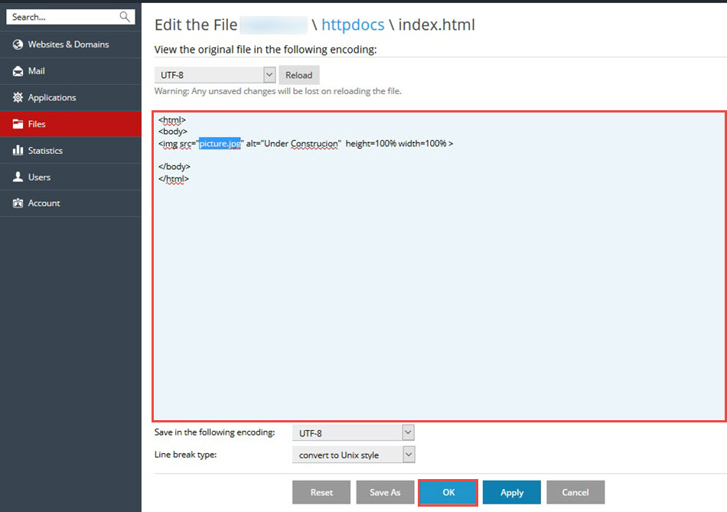This screenshot has height=512, width=727.
Task: Click the Files folder icon
Action: [x=18, y=124]
